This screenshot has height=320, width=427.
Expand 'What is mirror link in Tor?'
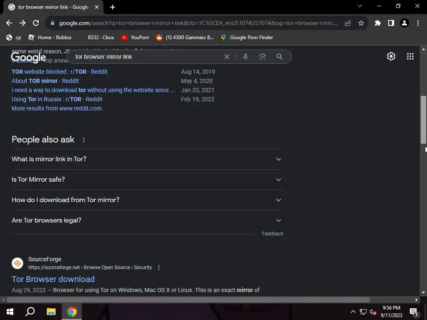tap(148, 159)
